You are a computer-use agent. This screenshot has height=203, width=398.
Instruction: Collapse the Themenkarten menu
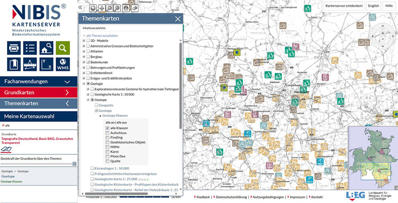click(38, 103)
